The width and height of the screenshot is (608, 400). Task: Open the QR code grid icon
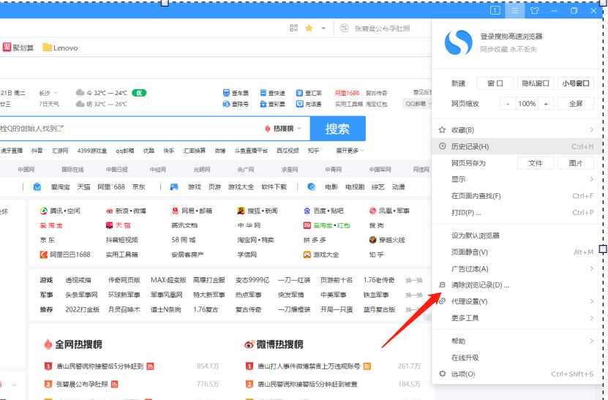coord(294,28)
